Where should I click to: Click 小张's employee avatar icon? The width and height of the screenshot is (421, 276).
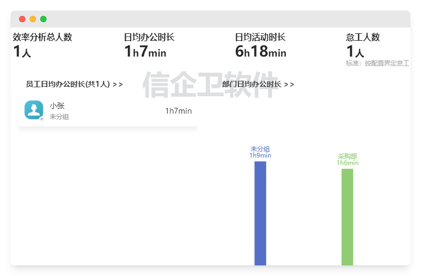point(34,110)
